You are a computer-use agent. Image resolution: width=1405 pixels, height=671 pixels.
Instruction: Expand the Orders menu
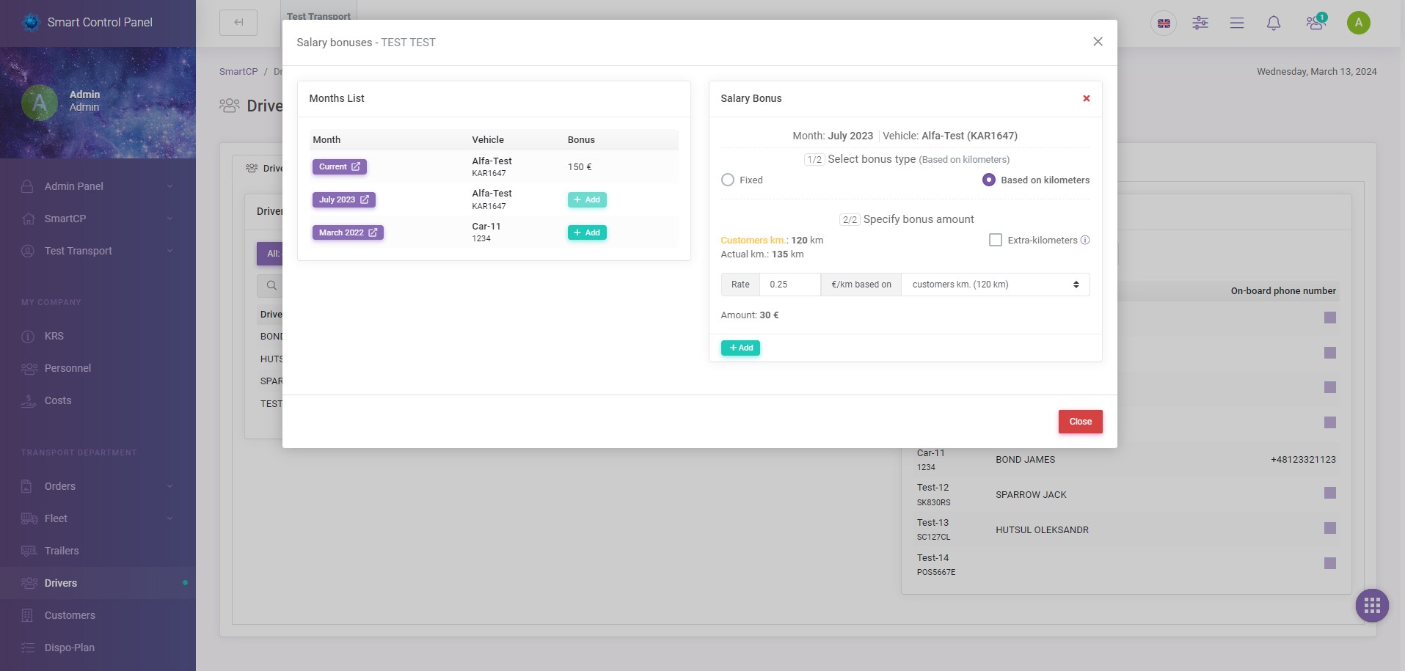coord(59,485)
